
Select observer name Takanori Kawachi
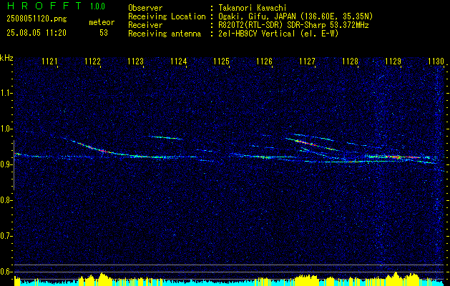(x=252, y=8)
